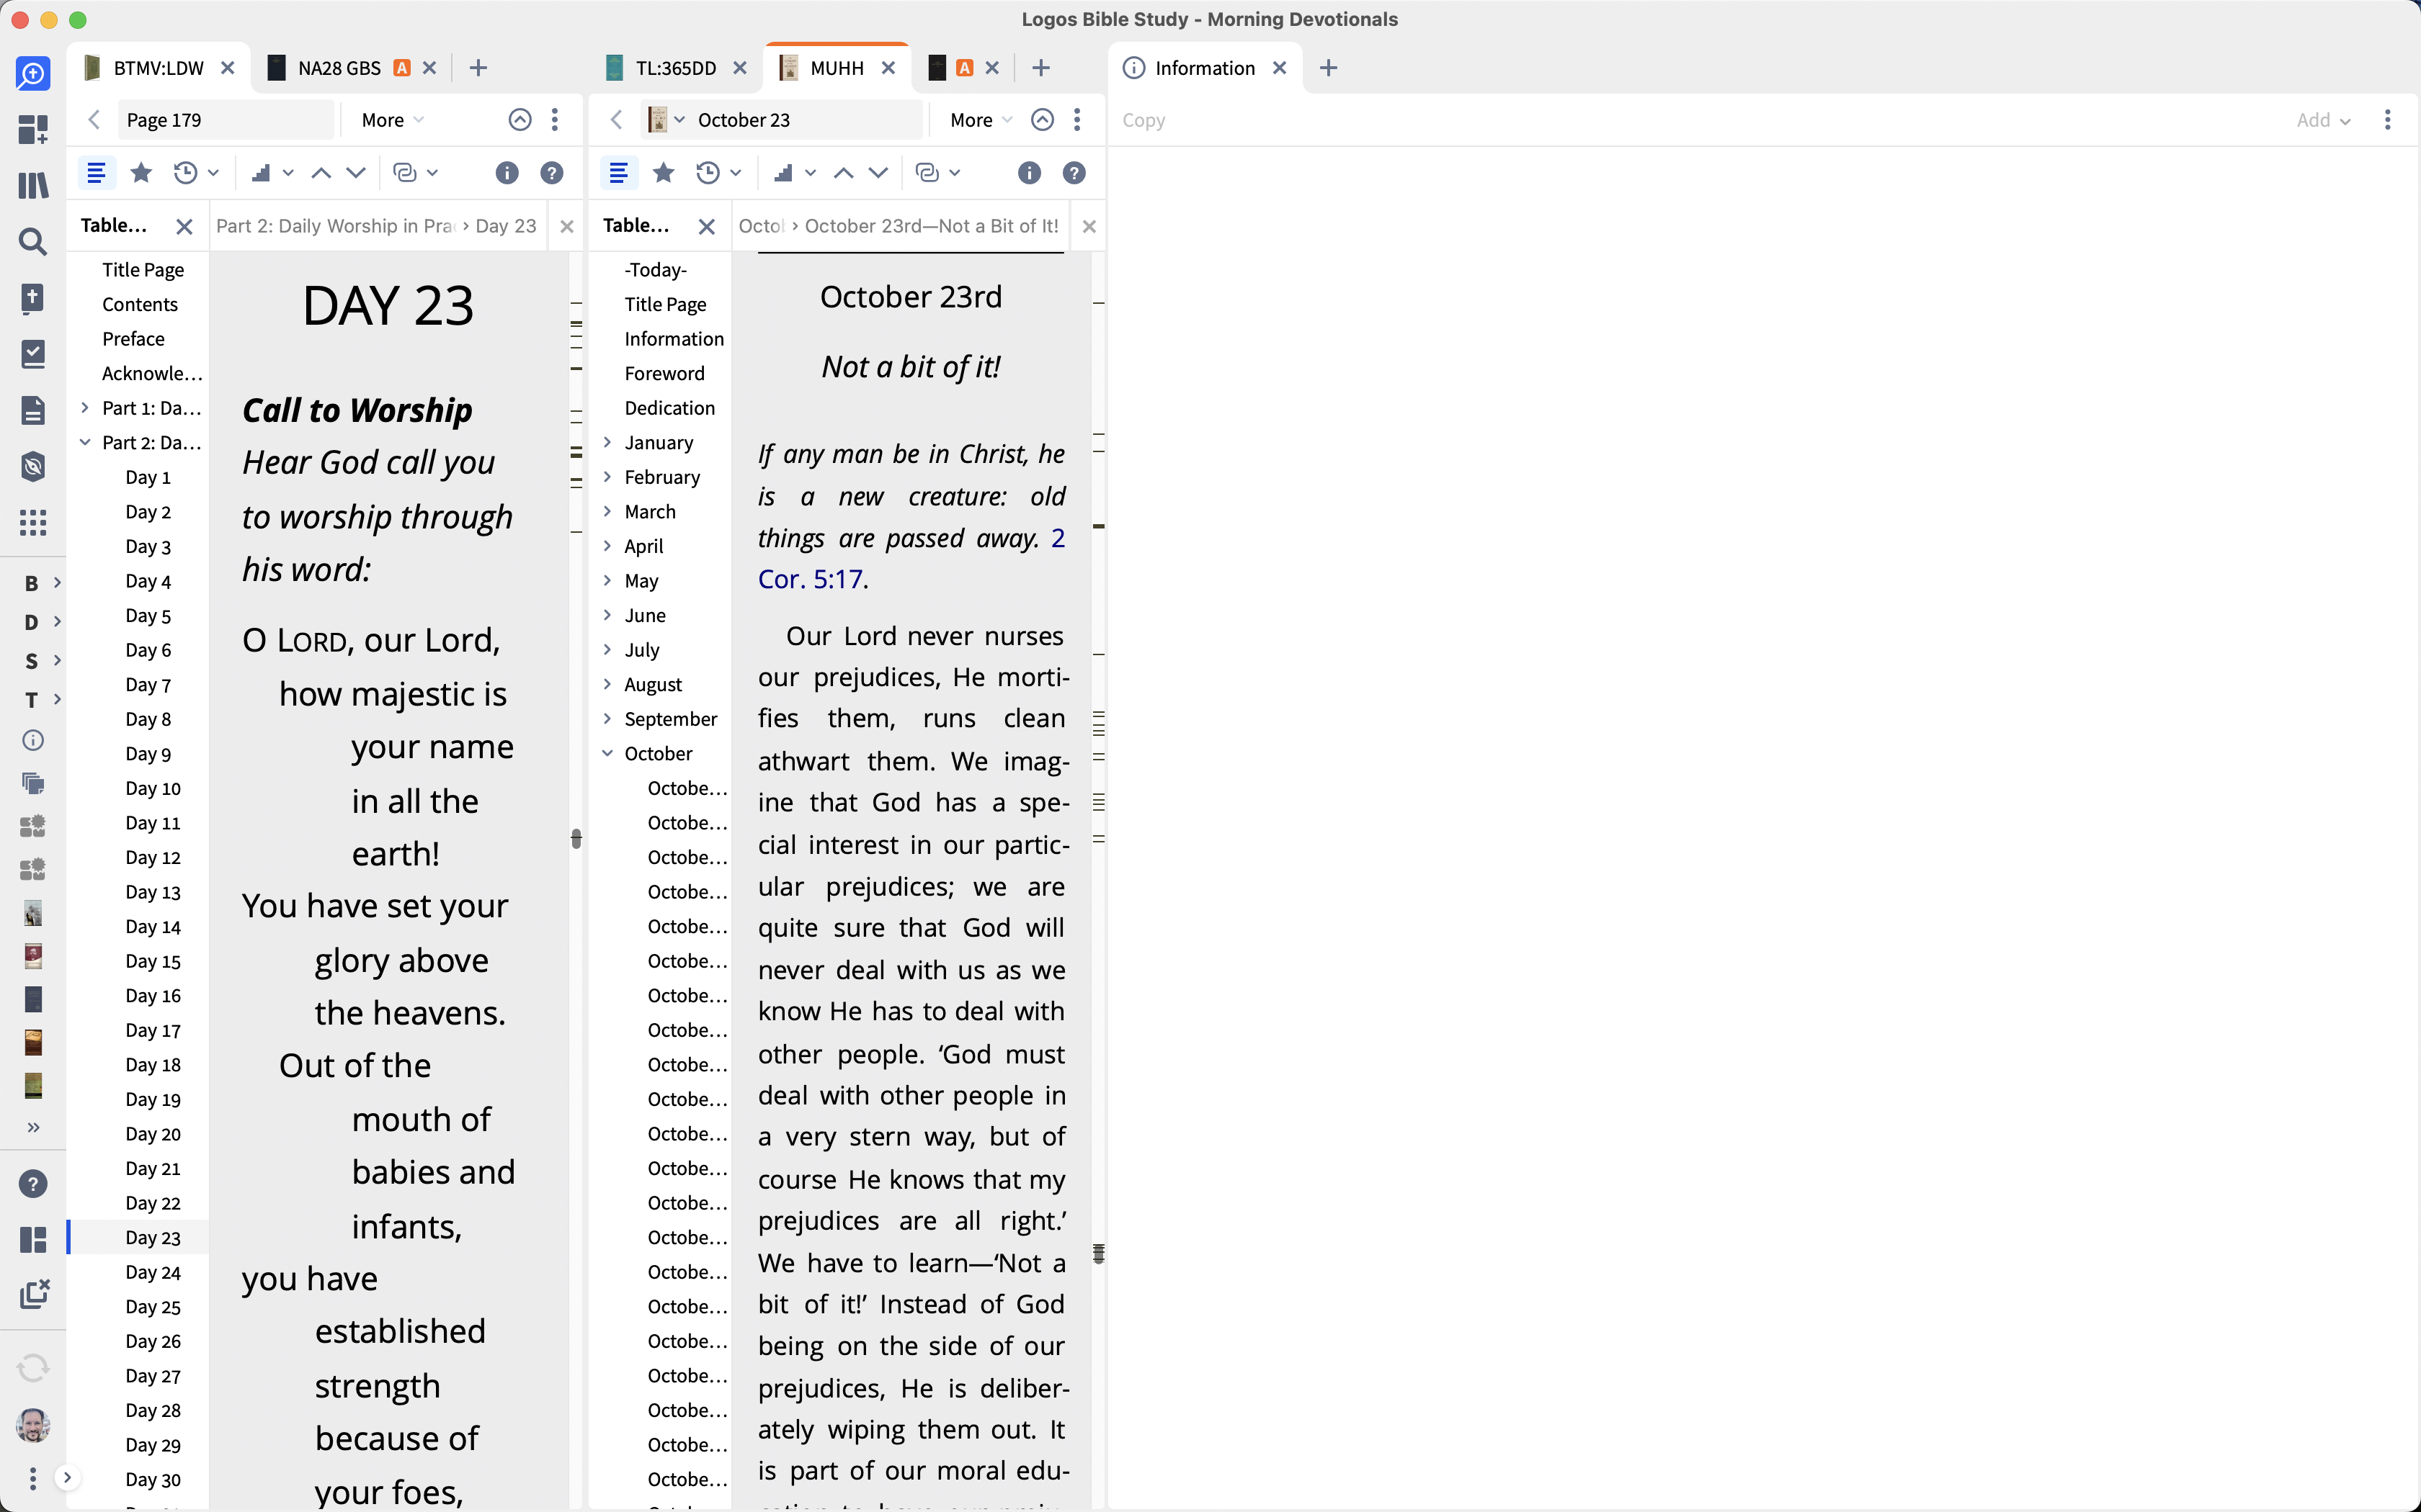Toggle the table of contents pane in BTMV:LDW
The image size is (2421, 1512).
pyautogui.click(x=96, y=173)
